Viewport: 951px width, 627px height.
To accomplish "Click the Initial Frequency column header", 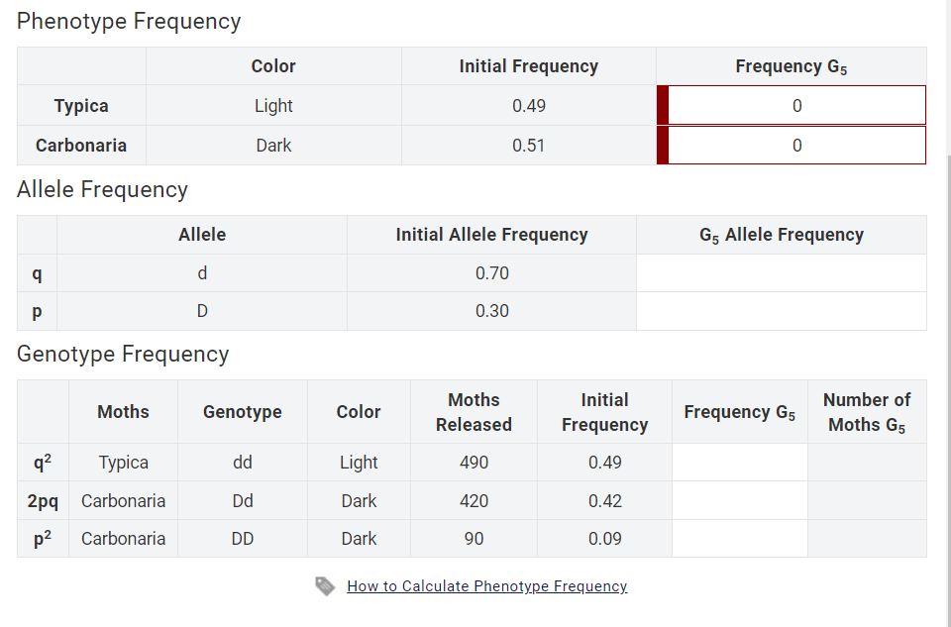I will coord(528,65).
